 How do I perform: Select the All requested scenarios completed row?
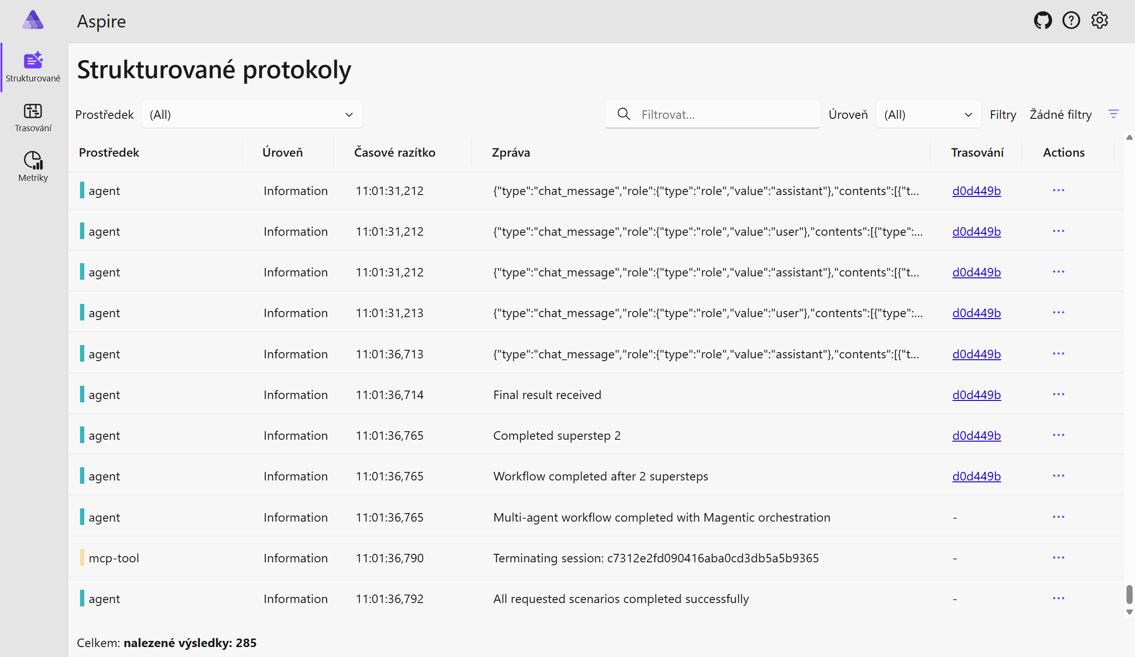click(x=620, y=599)
